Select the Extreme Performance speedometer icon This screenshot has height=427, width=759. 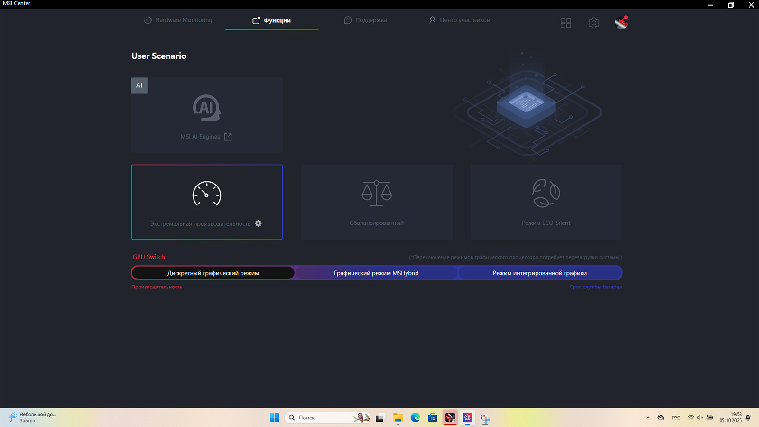206,194
